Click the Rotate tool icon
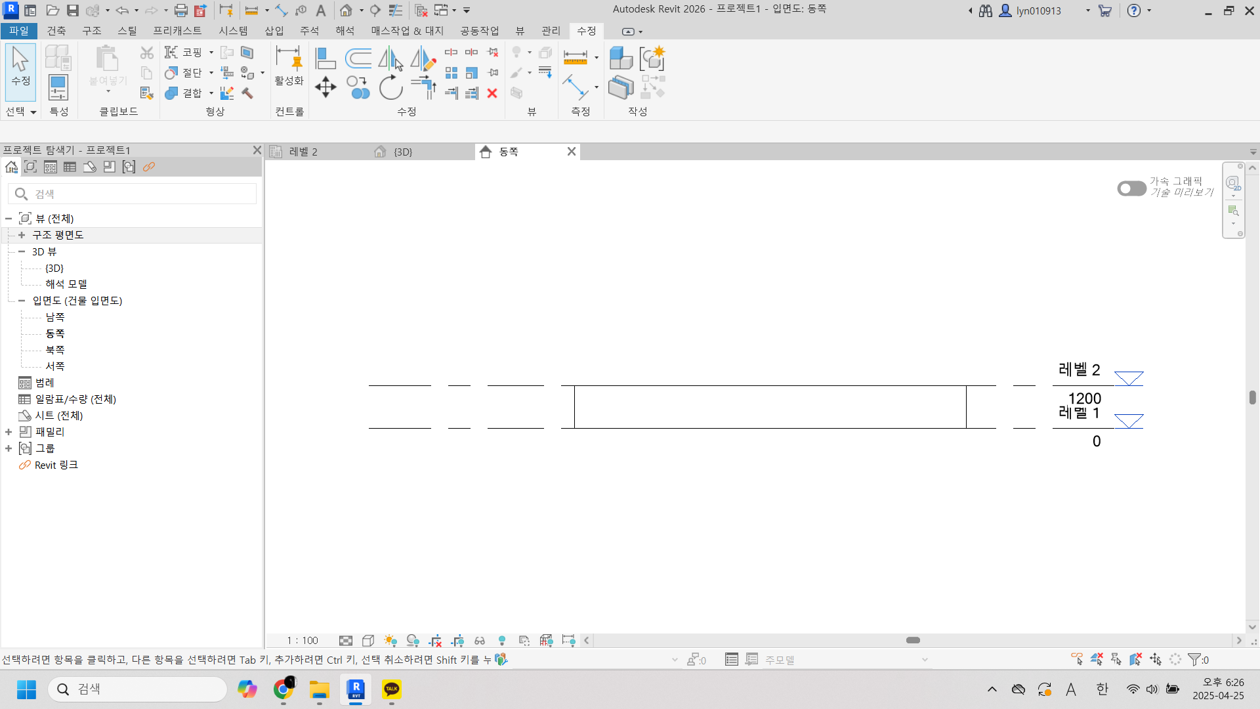Screen dimensions: 1260x709 (391, 87)
